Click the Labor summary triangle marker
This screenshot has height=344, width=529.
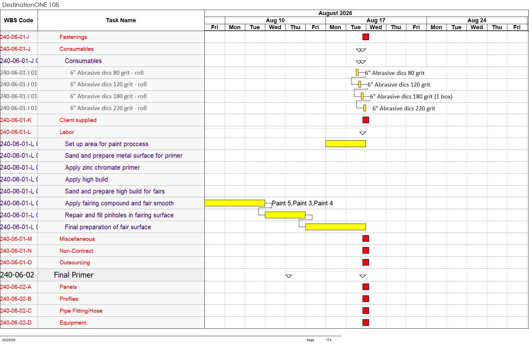(x=362, y=133)
